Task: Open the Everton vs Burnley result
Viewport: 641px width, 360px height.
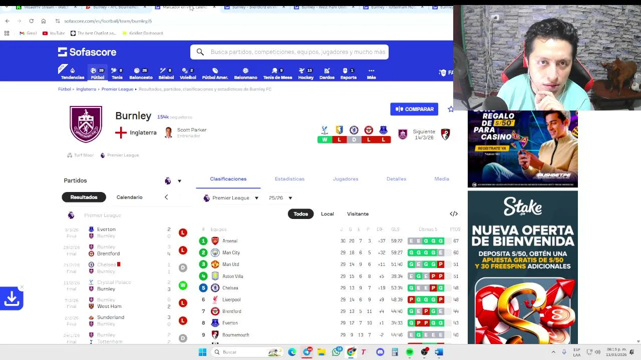Action: [125, 232]
